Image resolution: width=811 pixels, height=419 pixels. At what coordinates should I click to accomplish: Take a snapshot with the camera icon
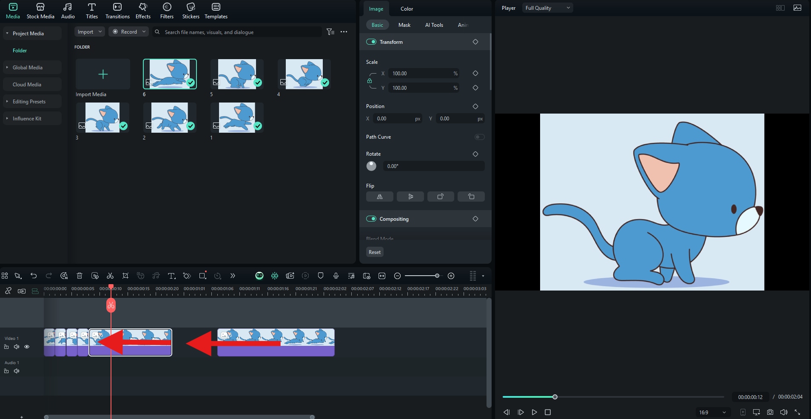[x=770, y=412]
